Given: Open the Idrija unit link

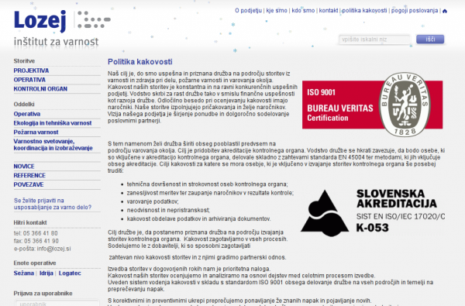Looking at the screenshot, I should tap(46, 273).
